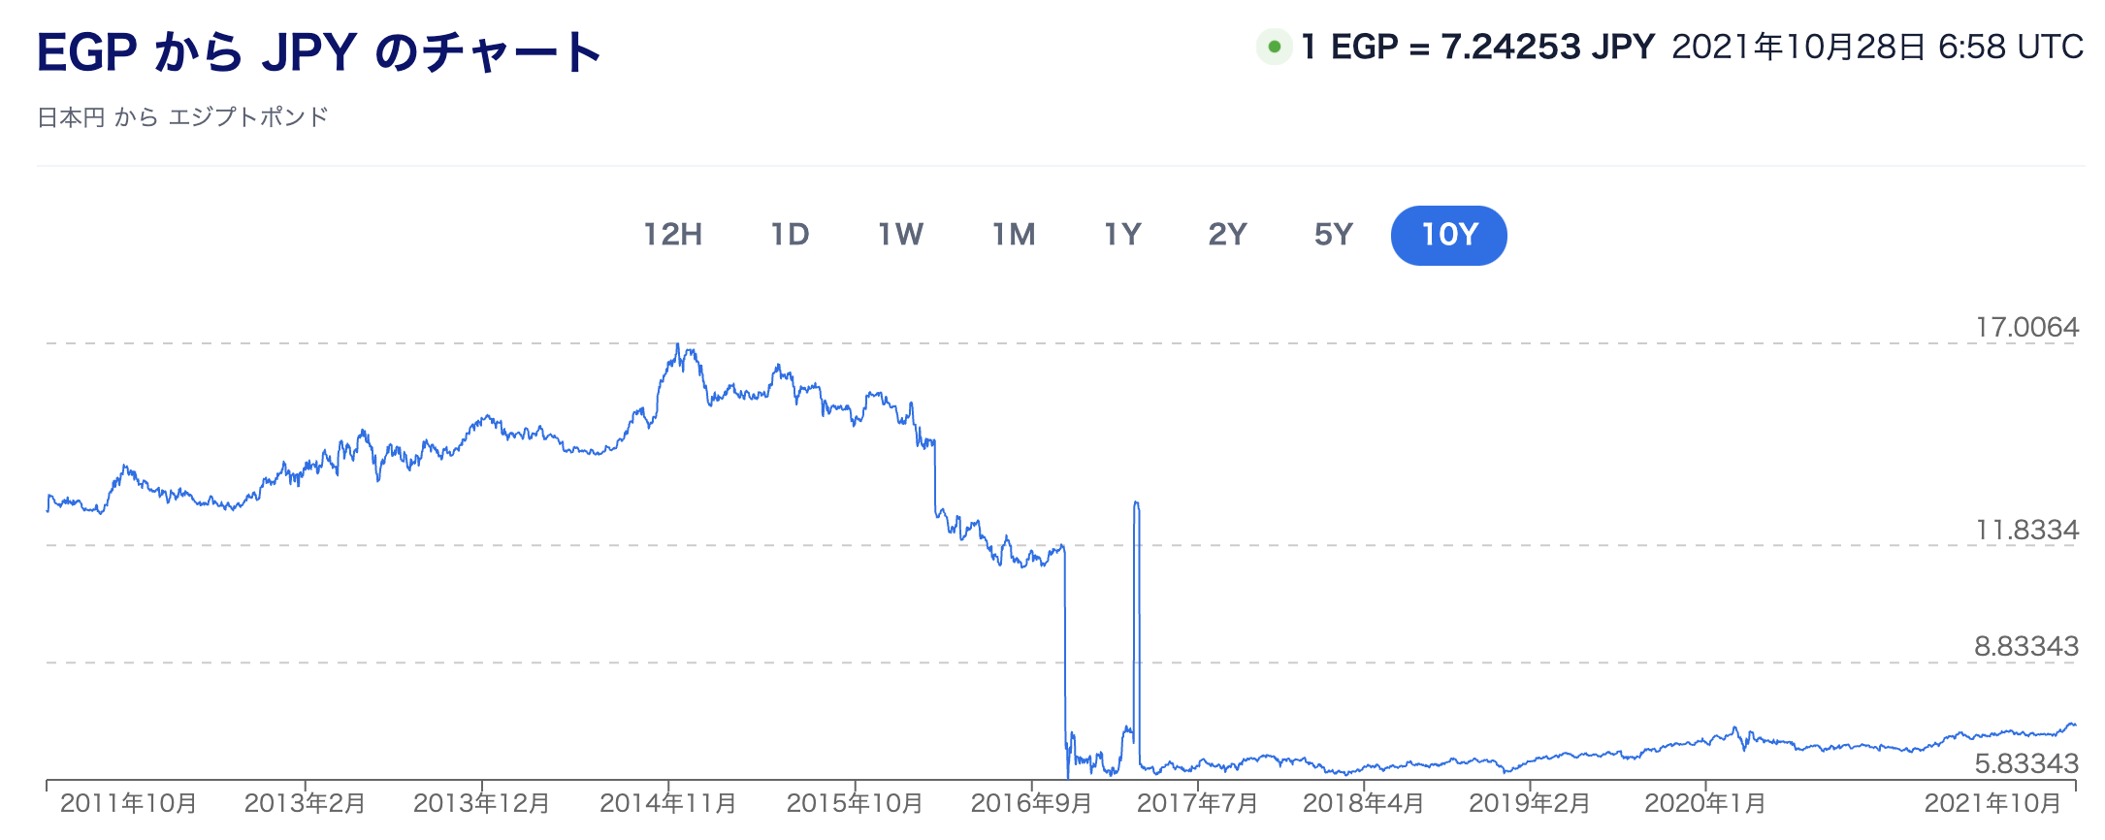Click the 1 EGP = 7.24253 JPY rate text
The image size is (2105, 840).
point(1477,47)
